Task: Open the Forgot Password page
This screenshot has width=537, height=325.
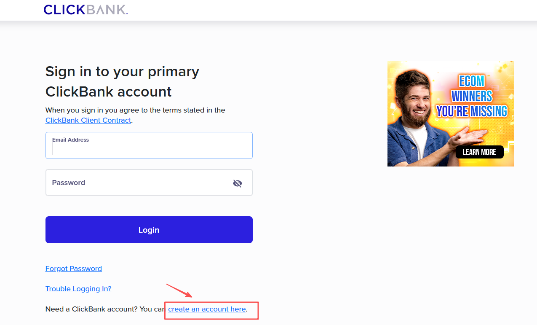Action: point(73,269)
